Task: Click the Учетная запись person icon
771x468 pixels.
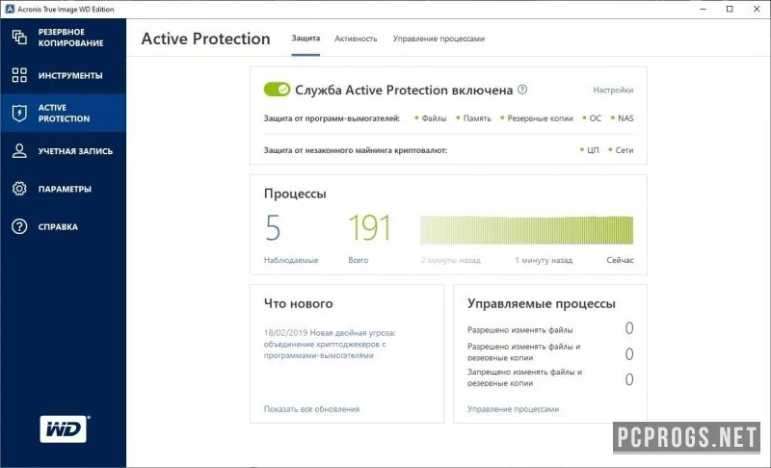Action: point(19,151)
